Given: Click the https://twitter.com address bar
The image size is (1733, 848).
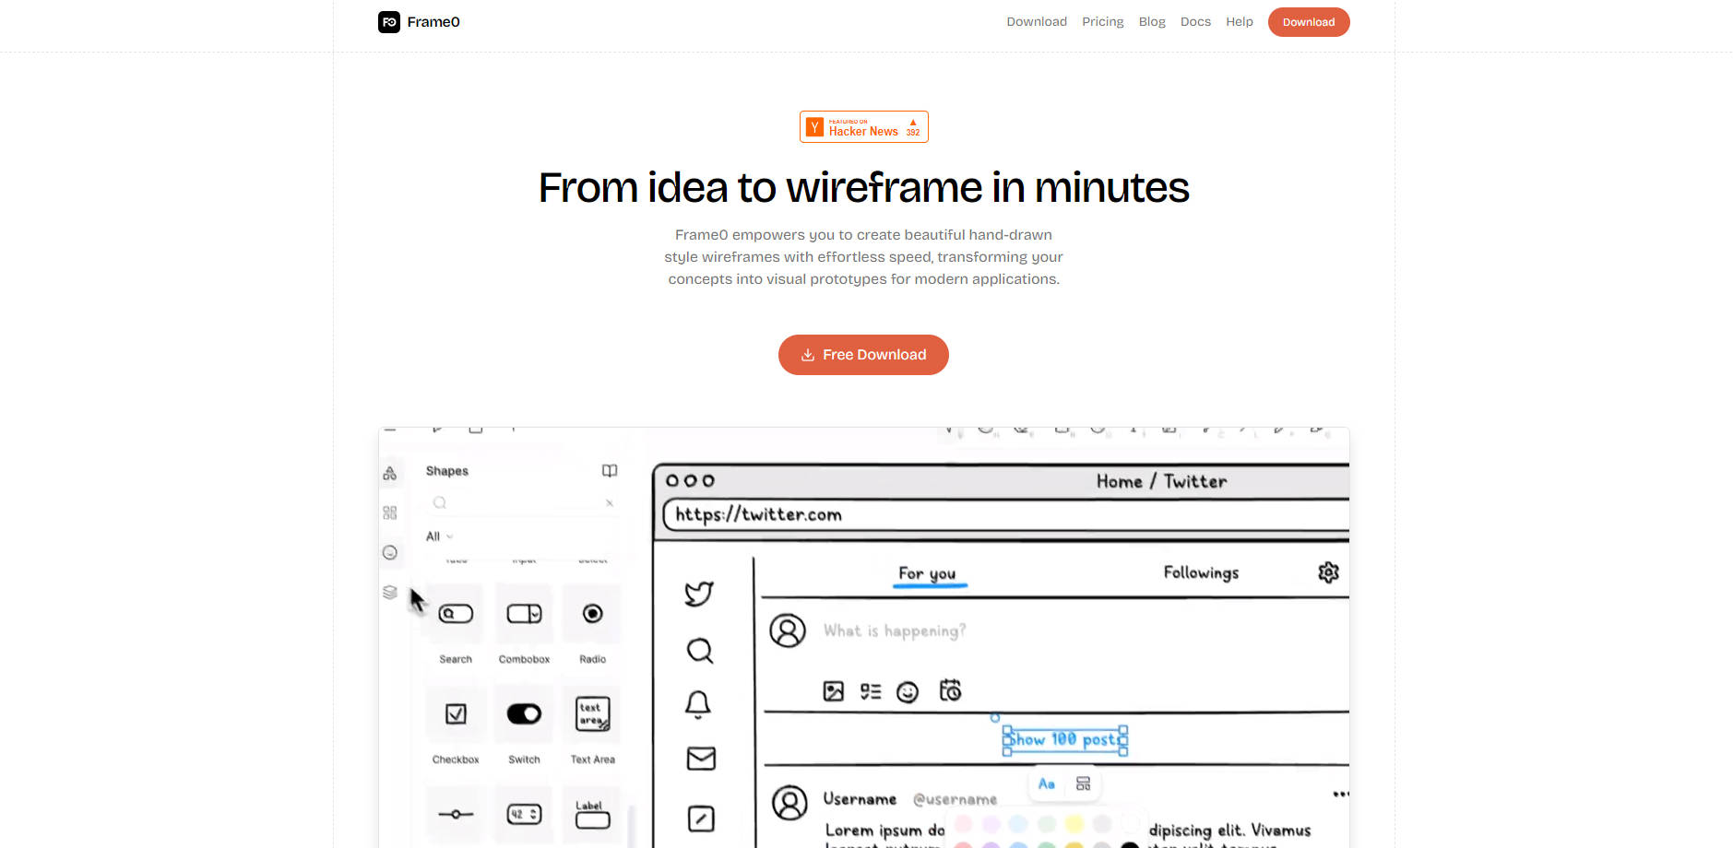Looking at the screenshot, I should pyautogui.click(x=1005, y=515).
